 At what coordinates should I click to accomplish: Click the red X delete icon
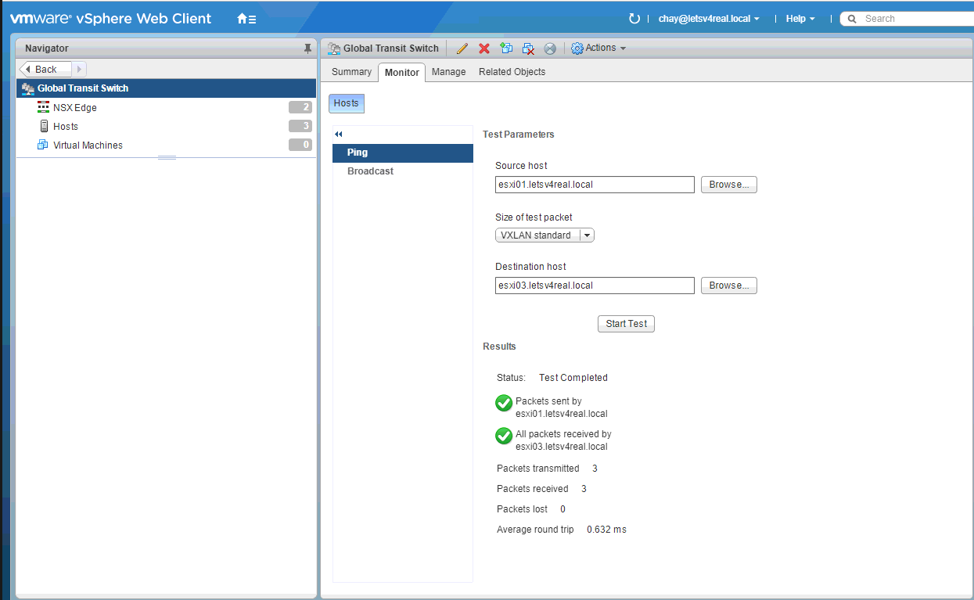click(484, 49)
